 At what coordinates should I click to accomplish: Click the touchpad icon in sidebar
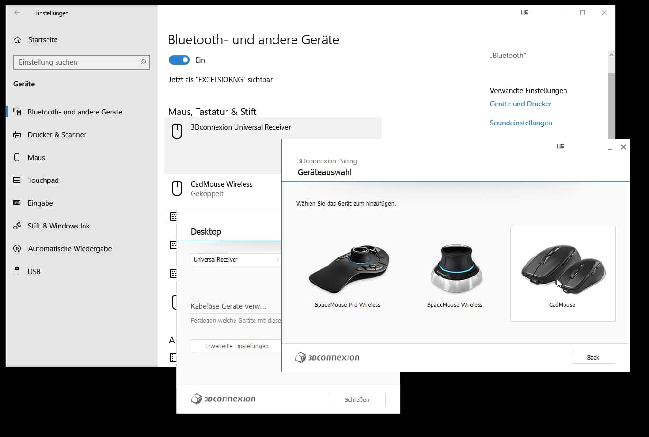pos(17,180)
